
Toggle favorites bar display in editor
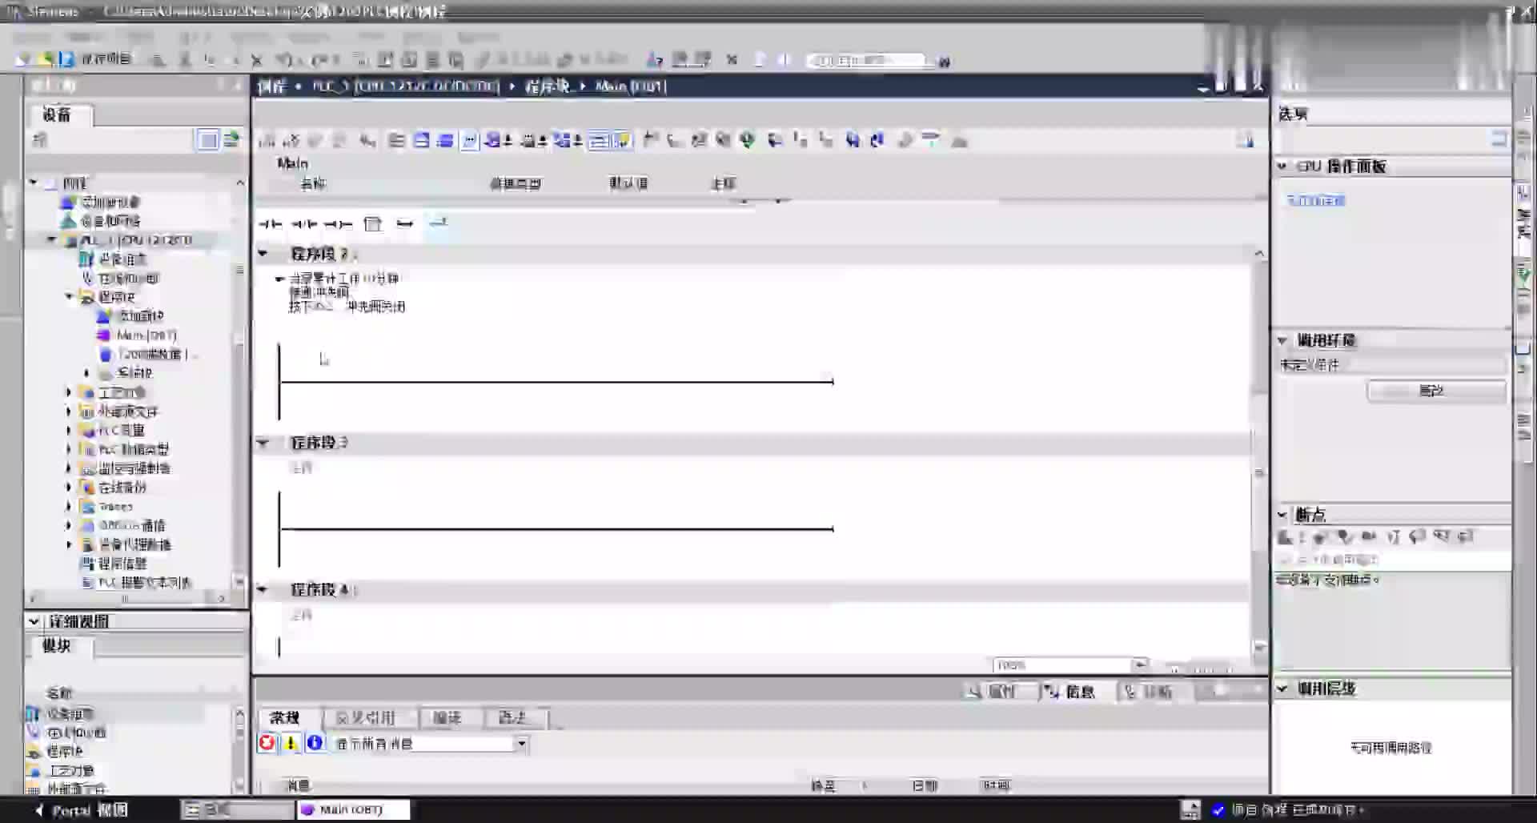[623, 141]
